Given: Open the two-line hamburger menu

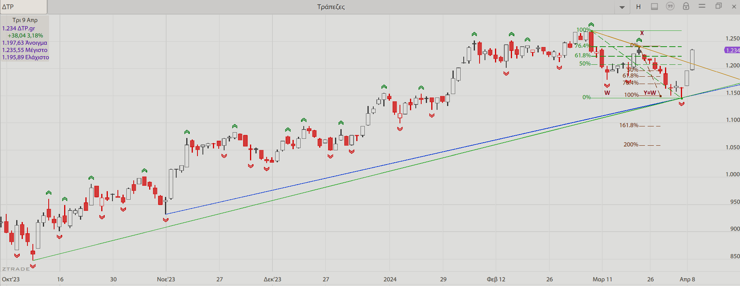Looking at the screenshot, I should point(702,6).
